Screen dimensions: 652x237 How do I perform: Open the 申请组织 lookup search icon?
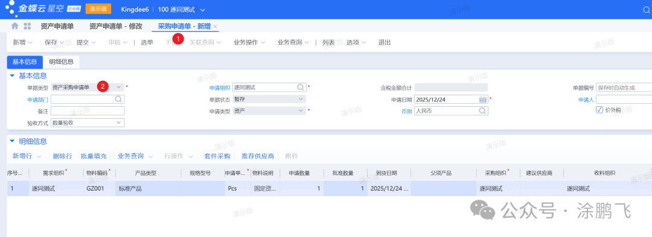[x=300, y=87]
